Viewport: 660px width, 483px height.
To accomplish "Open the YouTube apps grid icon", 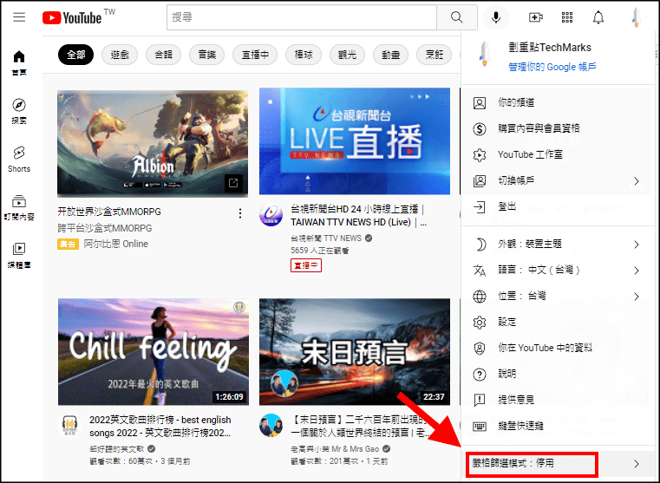I will coord(567,17).
